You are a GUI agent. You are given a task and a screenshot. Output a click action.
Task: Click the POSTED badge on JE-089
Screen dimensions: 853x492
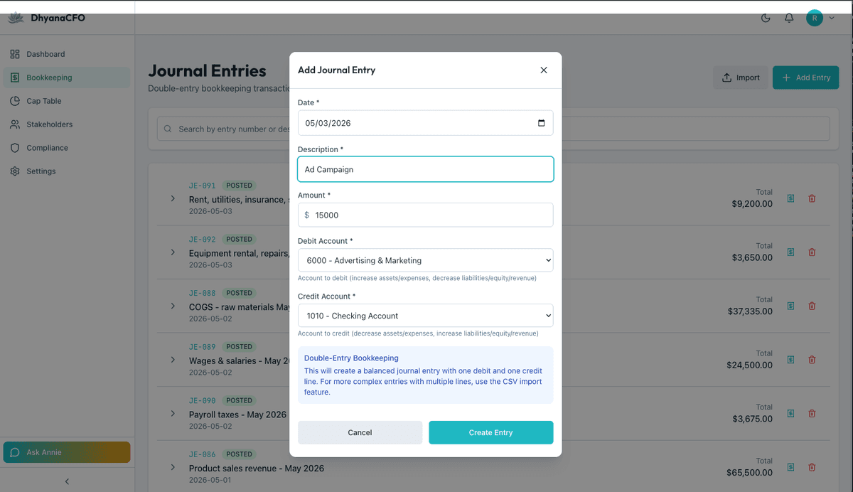coord(240,347)
